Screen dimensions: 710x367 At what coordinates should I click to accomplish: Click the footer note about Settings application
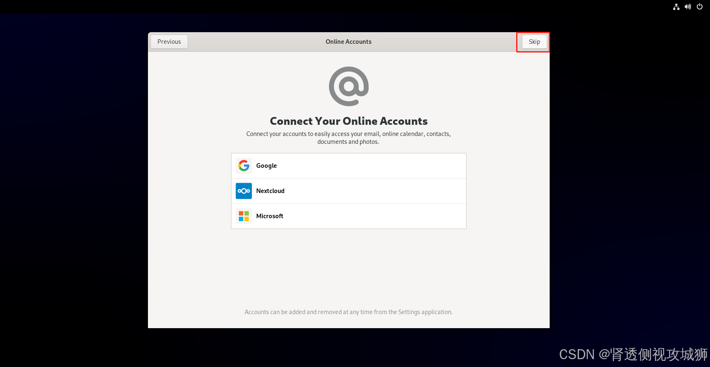349,312
